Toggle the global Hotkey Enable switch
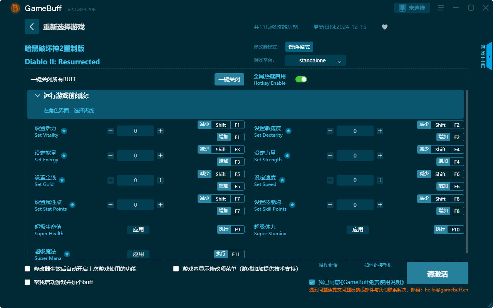 coord(301,79)
